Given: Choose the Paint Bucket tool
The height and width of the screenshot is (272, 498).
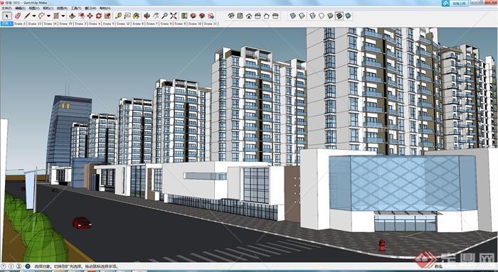Looking at the screenshot, I should pos(137,16).
